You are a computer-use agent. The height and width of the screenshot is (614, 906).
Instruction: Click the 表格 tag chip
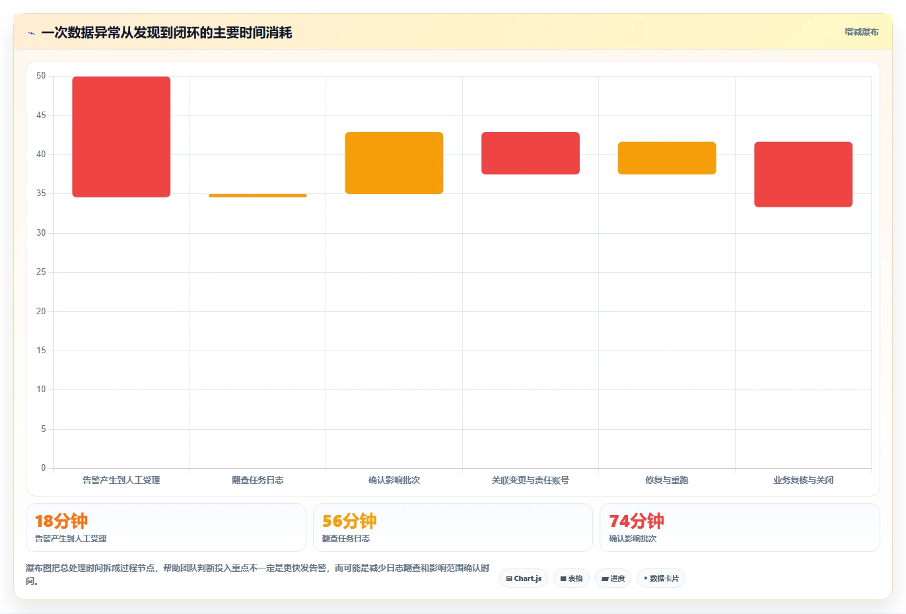click(x=572, y=578)
